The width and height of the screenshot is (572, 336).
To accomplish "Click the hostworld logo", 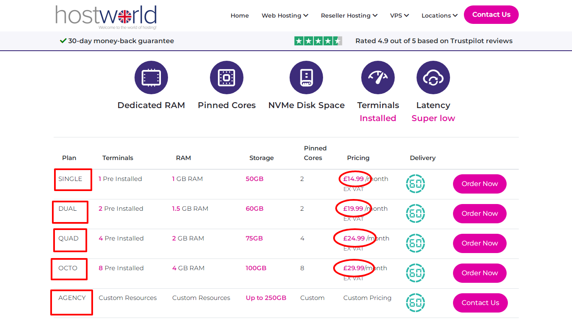I will tap(106, 18).
